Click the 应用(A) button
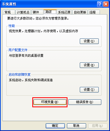The height and width of the screenshot is (131, 110). (x=98, y=126)
